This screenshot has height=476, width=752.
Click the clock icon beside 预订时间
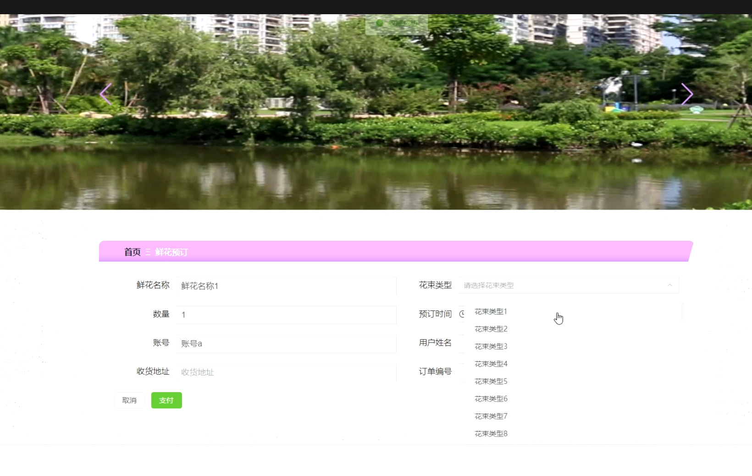pyautogui.click(x=462, y=314)
